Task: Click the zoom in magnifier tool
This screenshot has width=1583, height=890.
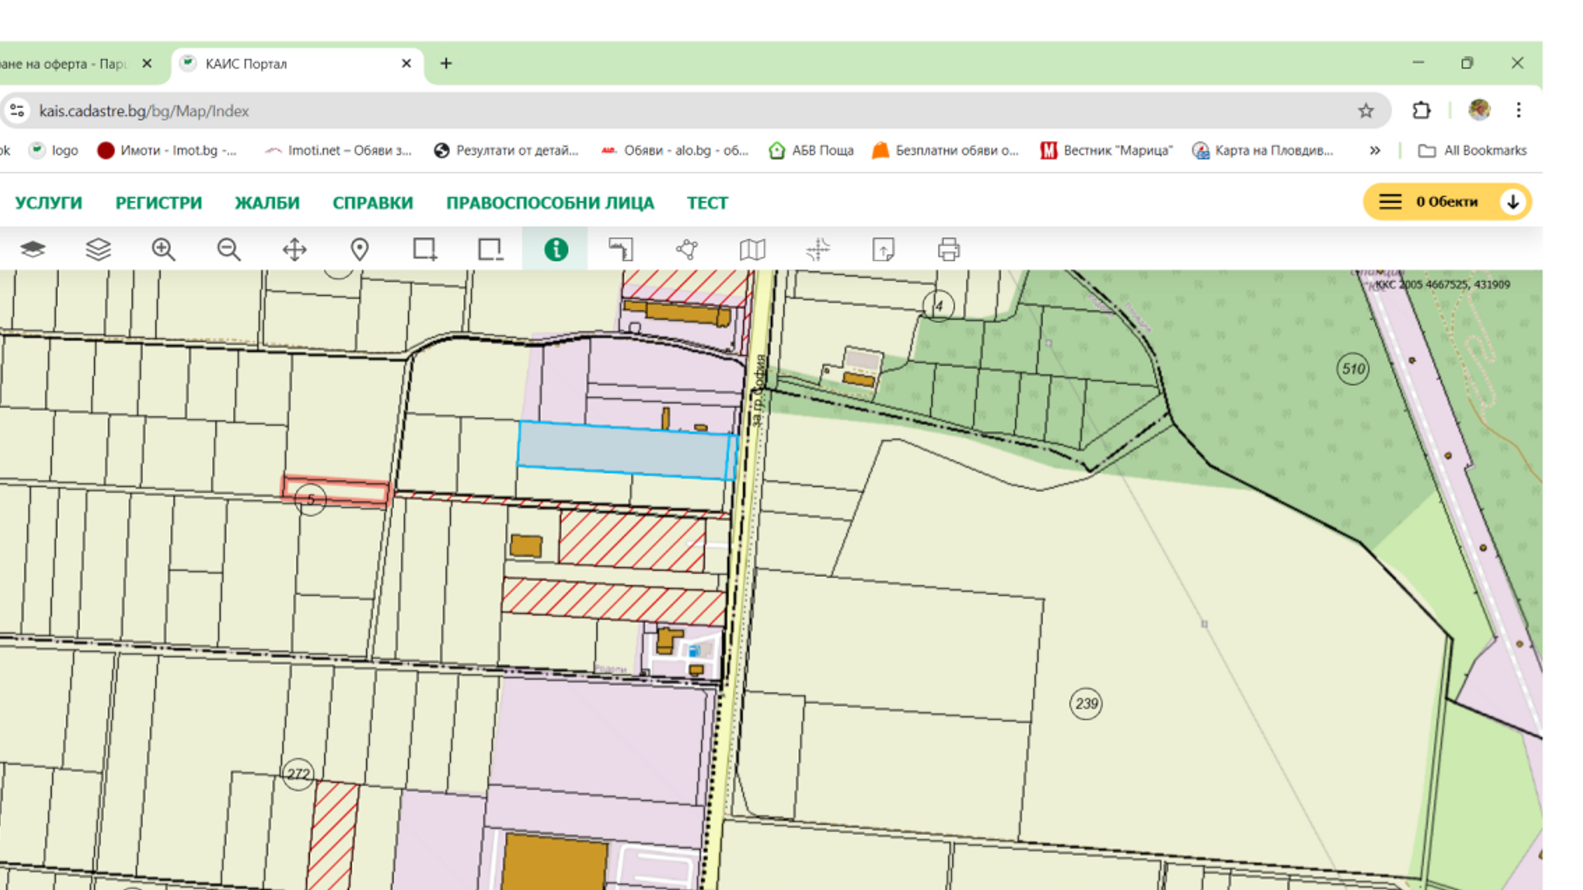Action: (x=163, y=249)
